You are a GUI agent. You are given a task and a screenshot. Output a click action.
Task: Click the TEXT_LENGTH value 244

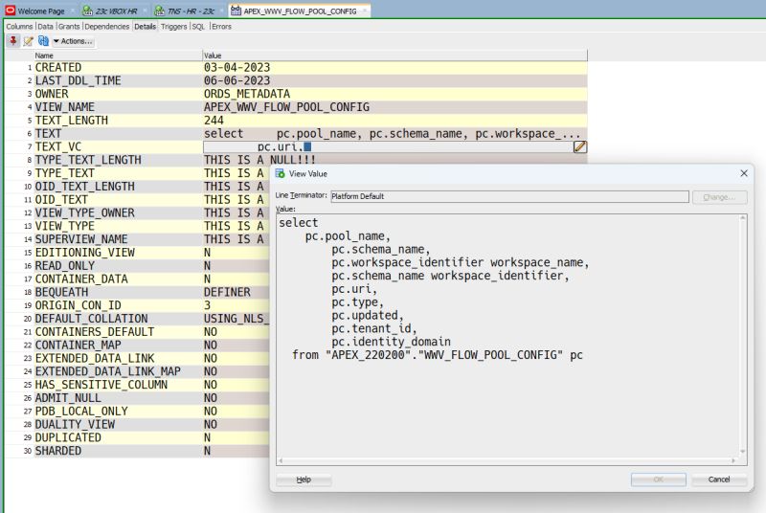214,120
